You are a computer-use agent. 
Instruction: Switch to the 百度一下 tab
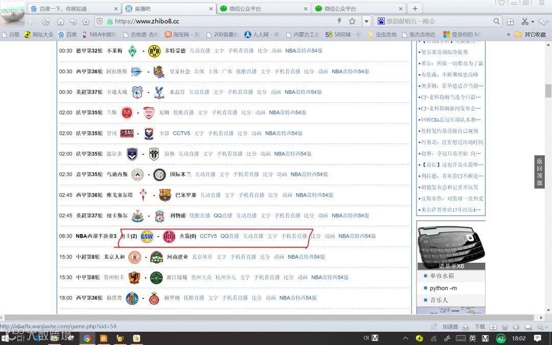point(73,9)
